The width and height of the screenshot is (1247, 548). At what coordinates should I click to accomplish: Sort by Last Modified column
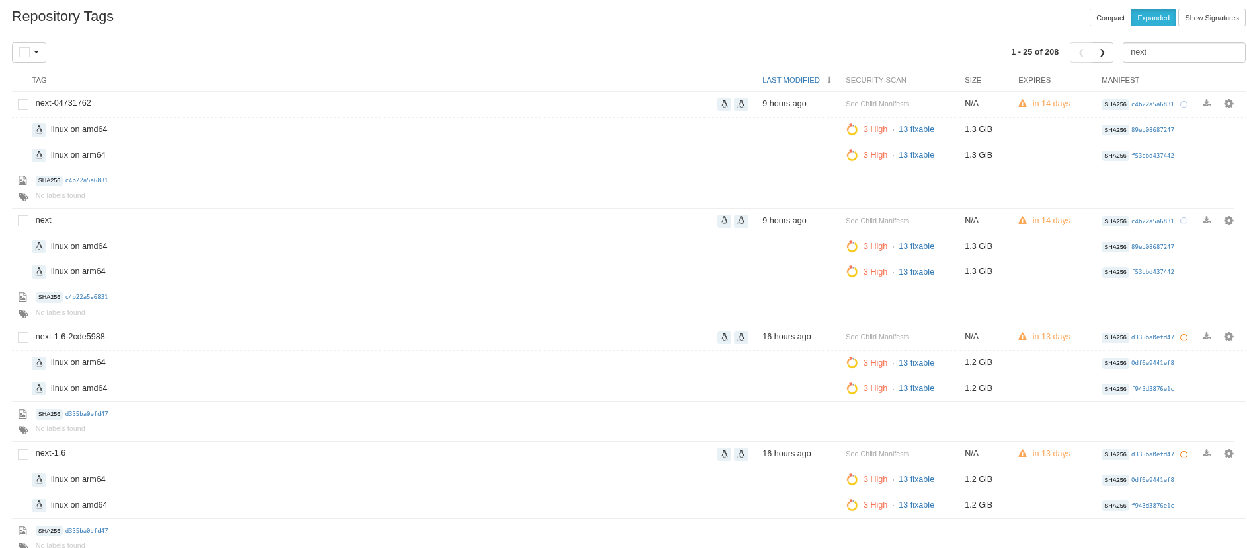click(x=791, y=80)
